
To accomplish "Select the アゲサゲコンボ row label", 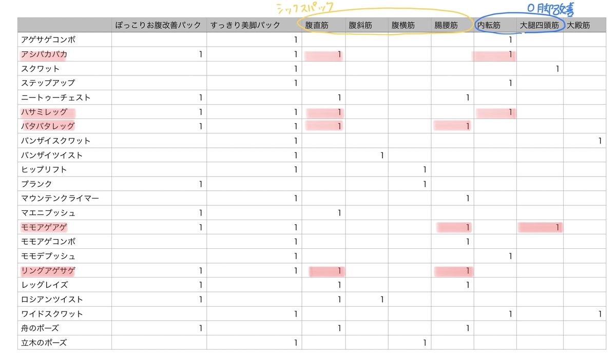I will point(48,39).
